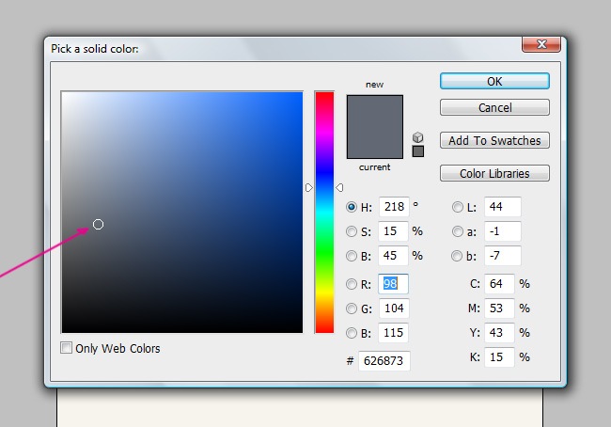Select the S (saturation) radio button

[x=352, y=231]
